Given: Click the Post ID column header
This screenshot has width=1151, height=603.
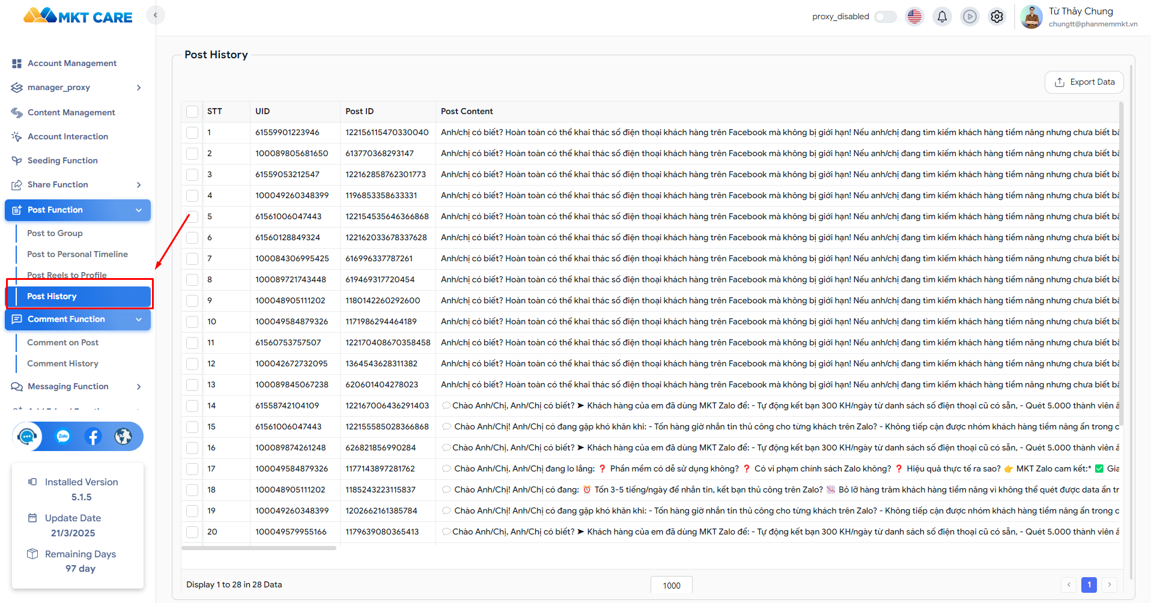Looking at the screenshot, I should pyautogui.click(x=359, y=111).
